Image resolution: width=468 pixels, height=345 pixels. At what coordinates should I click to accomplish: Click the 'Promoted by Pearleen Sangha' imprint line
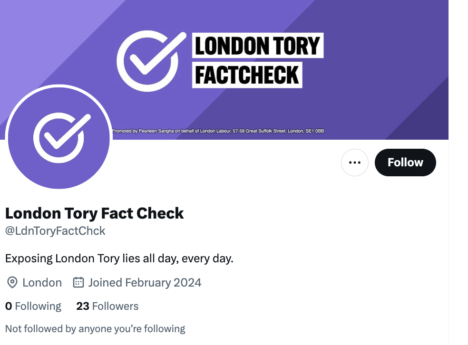click(218, 131)
